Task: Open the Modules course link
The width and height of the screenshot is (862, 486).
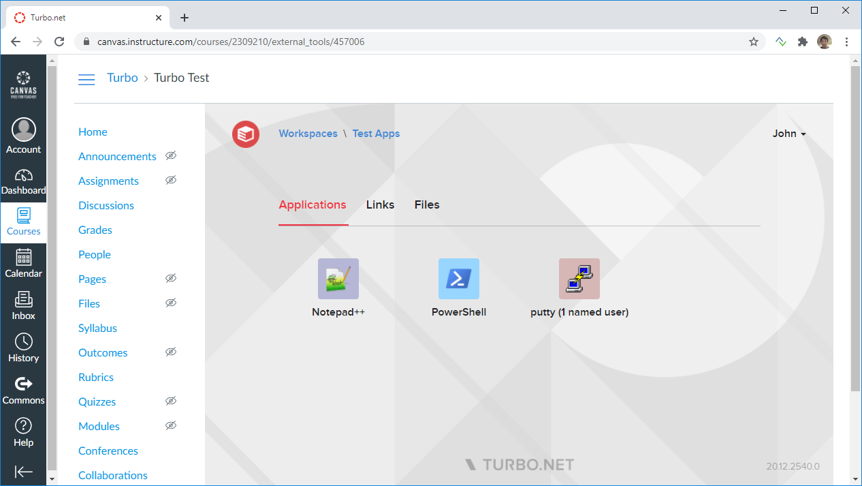Action: (99, 427)
